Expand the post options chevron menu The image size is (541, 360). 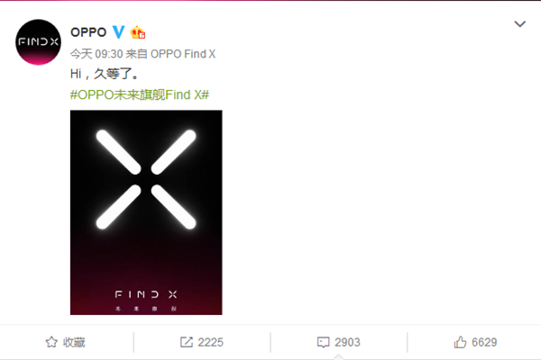coord(519,23)
